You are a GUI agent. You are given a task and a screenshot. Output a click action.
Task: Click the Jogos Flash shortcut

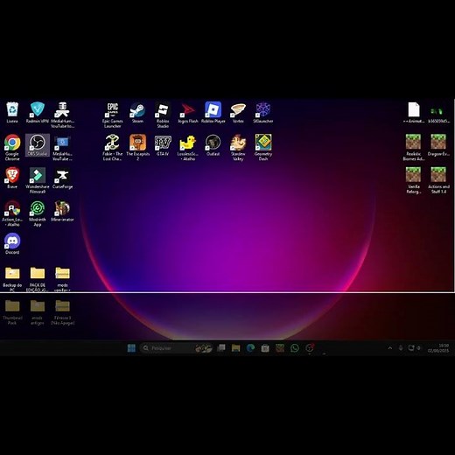[188, 112]
